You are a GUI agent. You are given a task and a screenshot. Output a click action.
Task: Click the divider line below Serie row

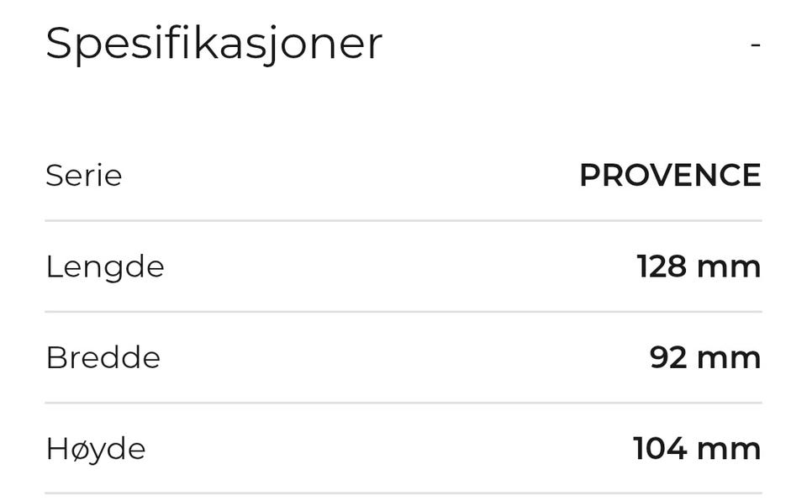click(403, 221)
